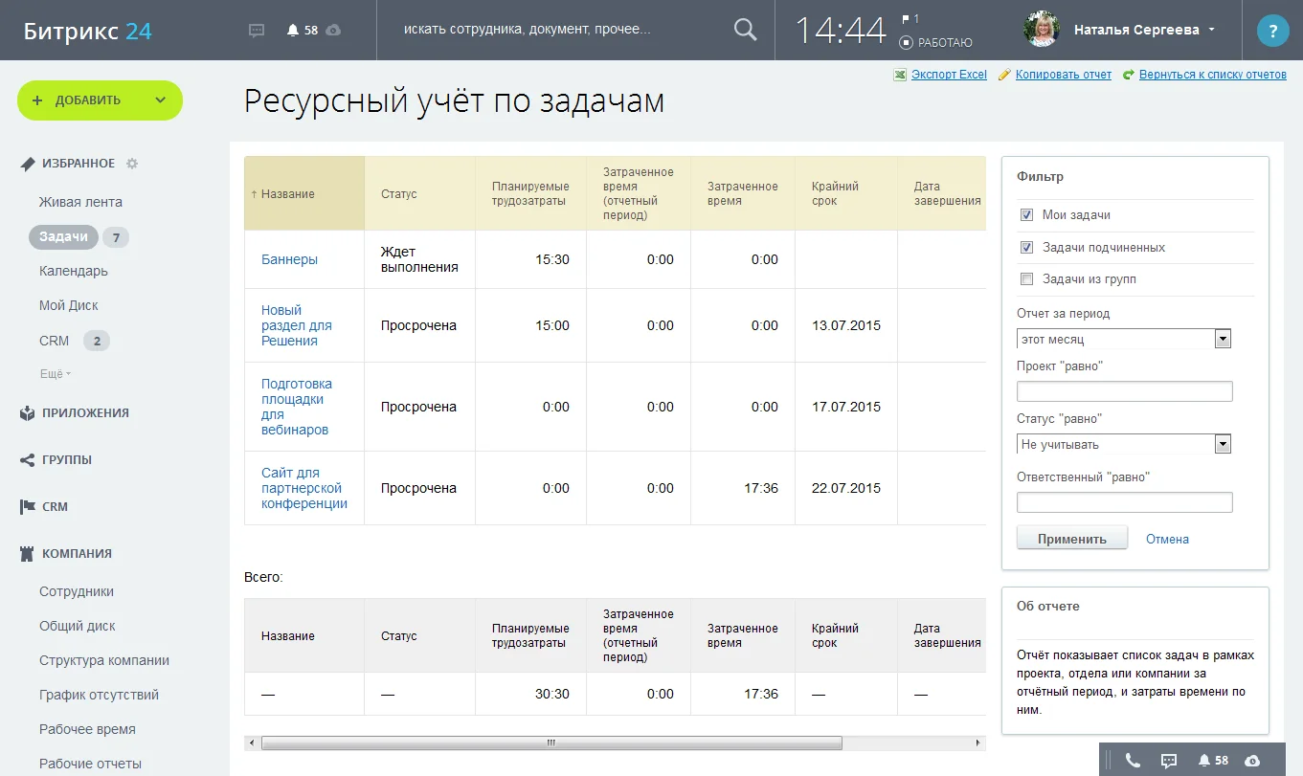Open the gear settings next to ИЗБРАННОЕ

(x=133, y=163)
